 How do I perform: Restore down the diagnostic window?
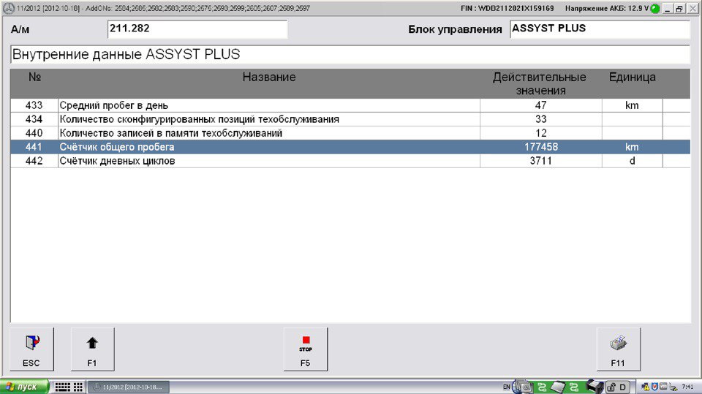[x=679, y=9]
